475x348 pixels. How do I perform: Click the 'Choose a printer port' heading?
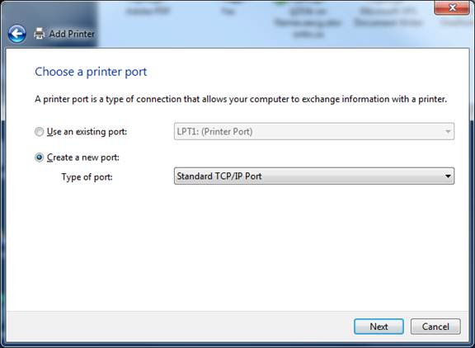(x=91, y=72)
